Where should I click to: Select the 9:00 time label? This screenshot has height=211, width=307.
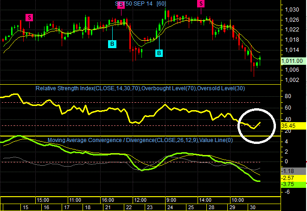tap(171, 200)
